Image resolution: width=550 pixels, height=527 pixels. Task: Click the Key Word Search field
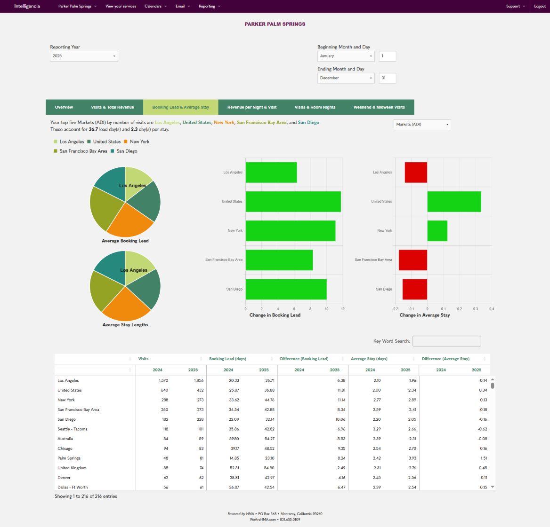446,341
